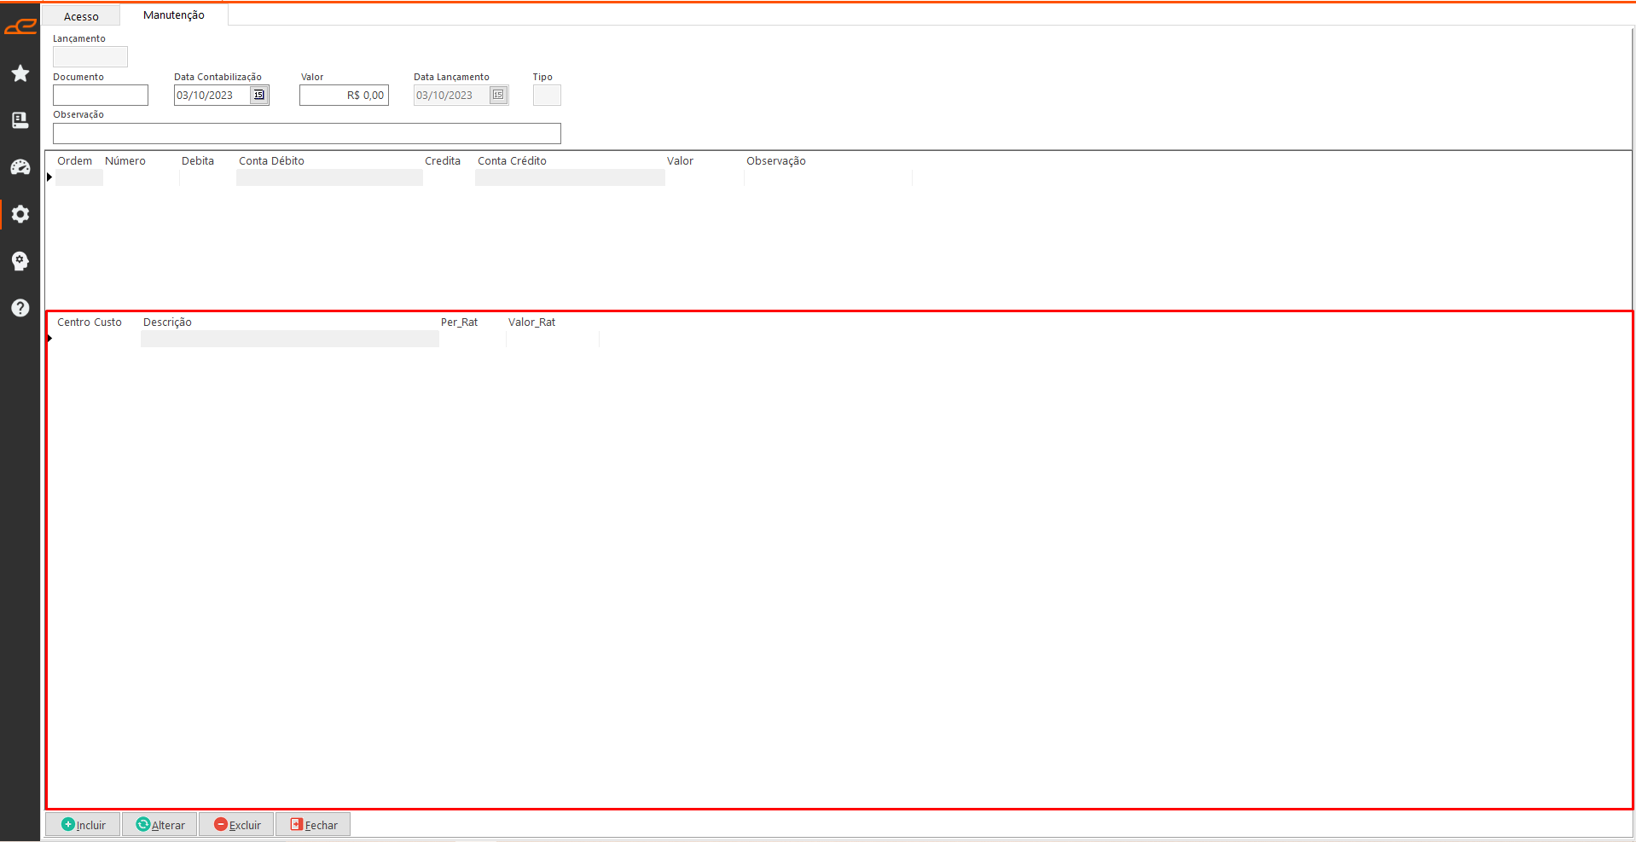Image resolution: width=1636 pixels, height=842 pixels.
Task: Open help via the question mark icon
Action: point(20,308)
